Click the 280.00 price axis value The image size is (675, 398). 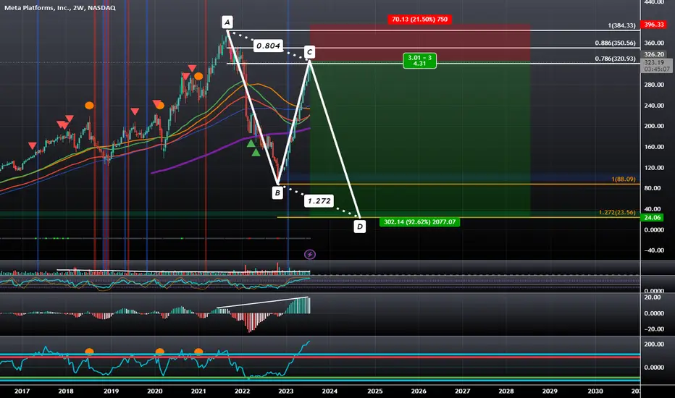click(654, 85)
